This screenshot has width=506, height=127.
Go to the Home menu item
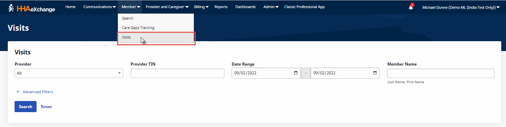click(70, 7)
